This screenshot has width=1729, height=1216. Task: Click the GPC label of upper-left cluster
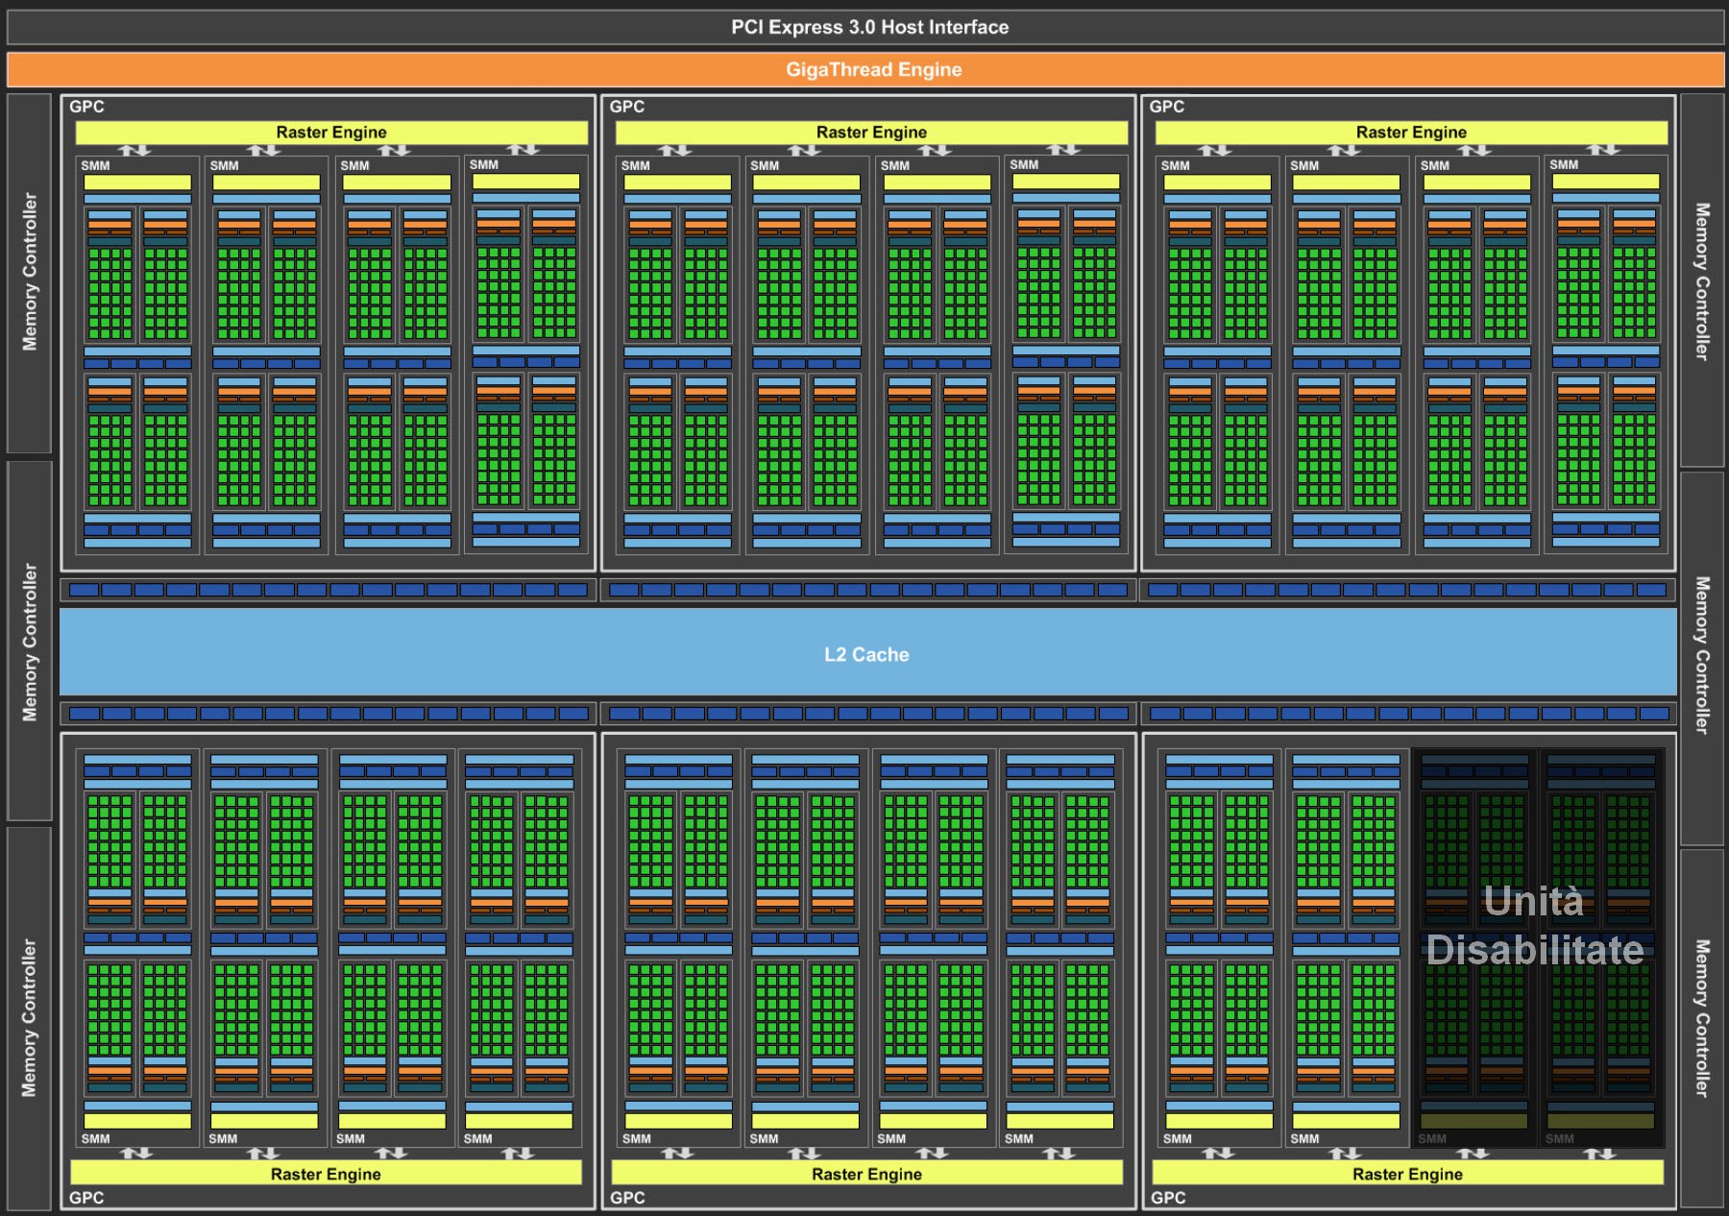[86, 107]
